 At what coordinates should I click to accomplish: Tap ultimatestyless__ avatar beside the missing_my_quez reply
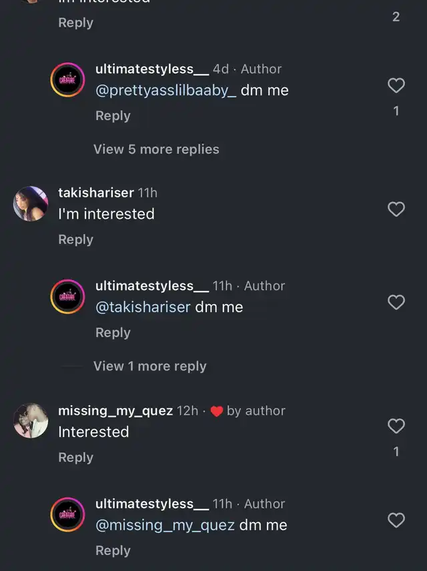tap(68, 515)
